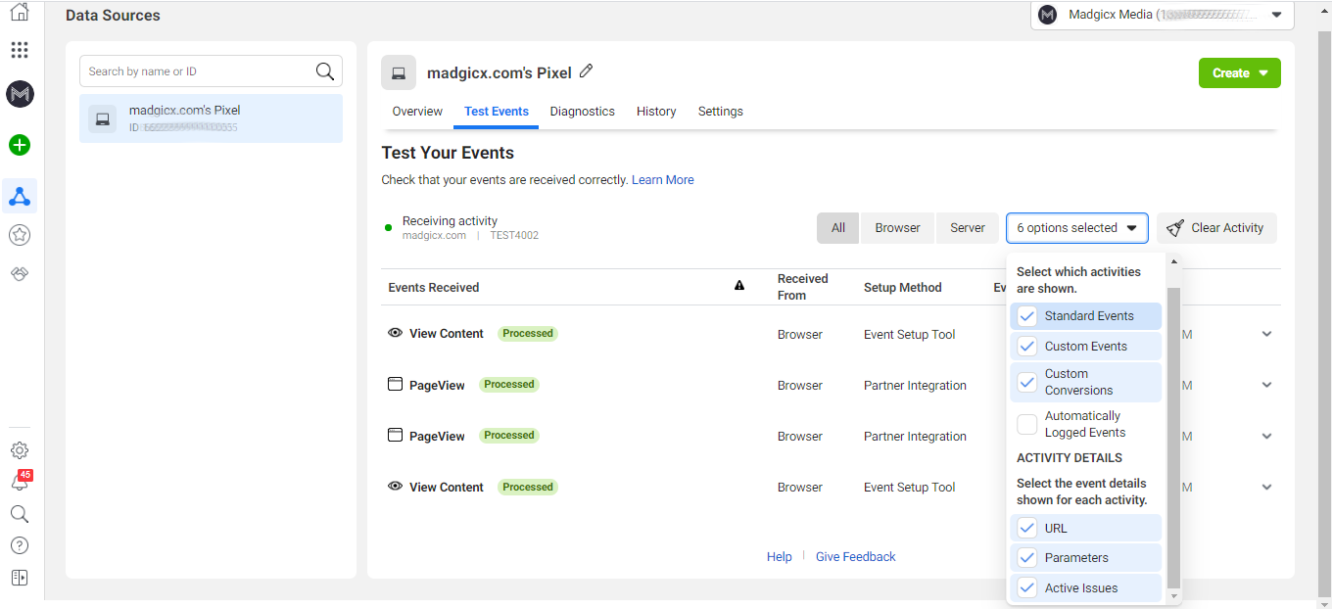This screenshot has height=609, width=1332.
Task: Click eye icon of last View Content event
Action: (x=396, y=487)
